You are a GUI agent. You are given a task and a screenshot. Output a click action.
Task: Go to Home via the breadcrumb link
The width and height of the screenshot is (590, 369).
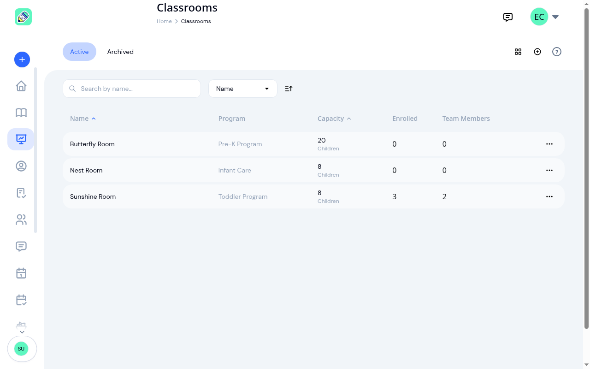click(164, 21)
